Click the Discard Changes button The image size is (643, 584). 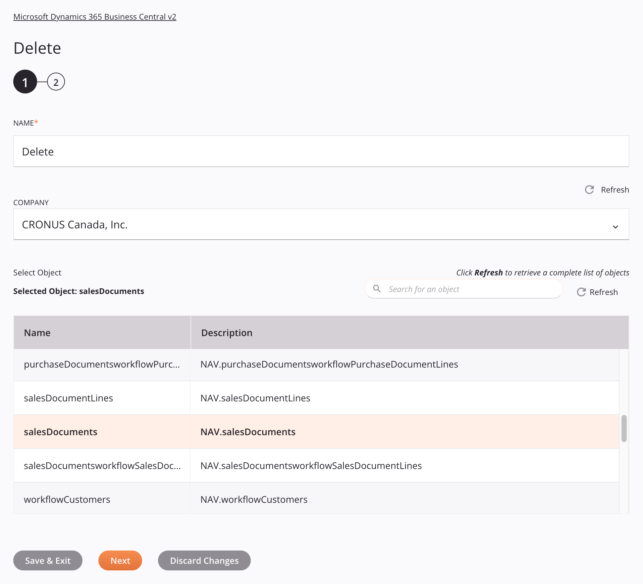click(x=204, y=560)
